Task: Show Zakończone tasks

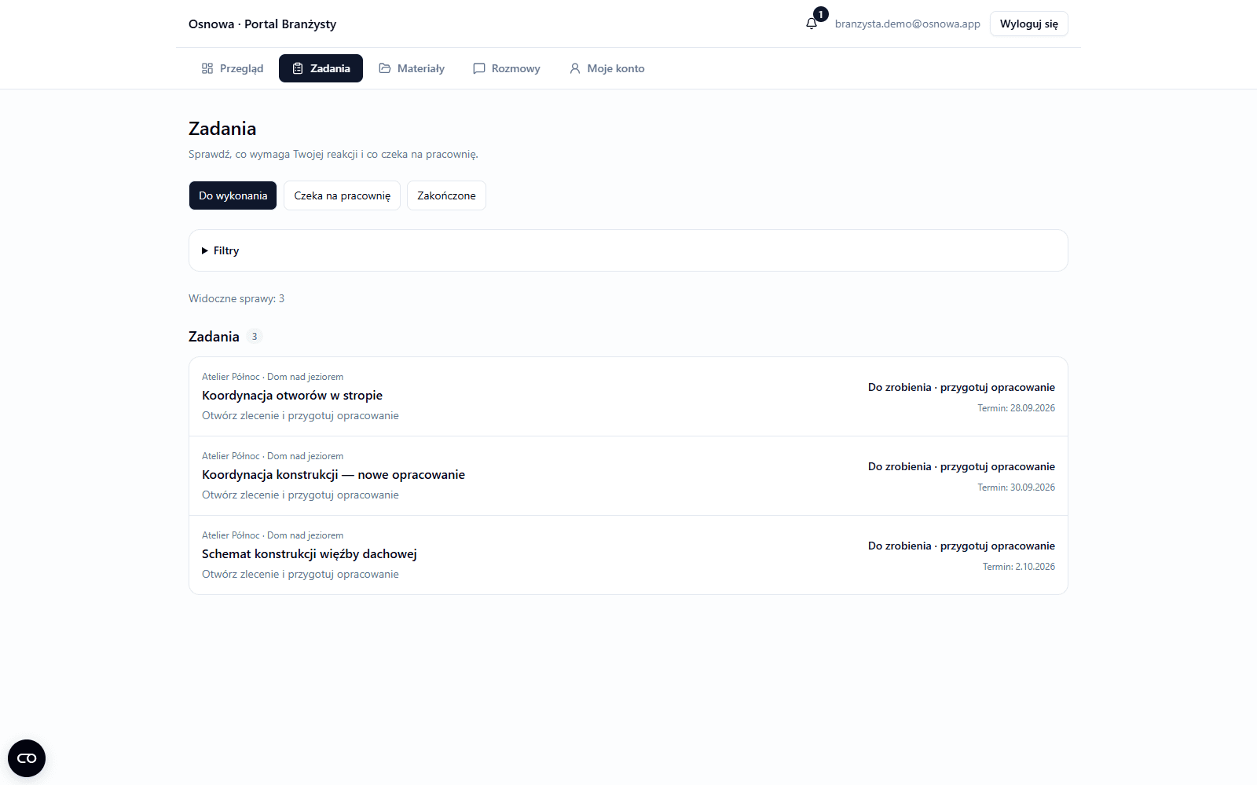Action: pos(446,195)
